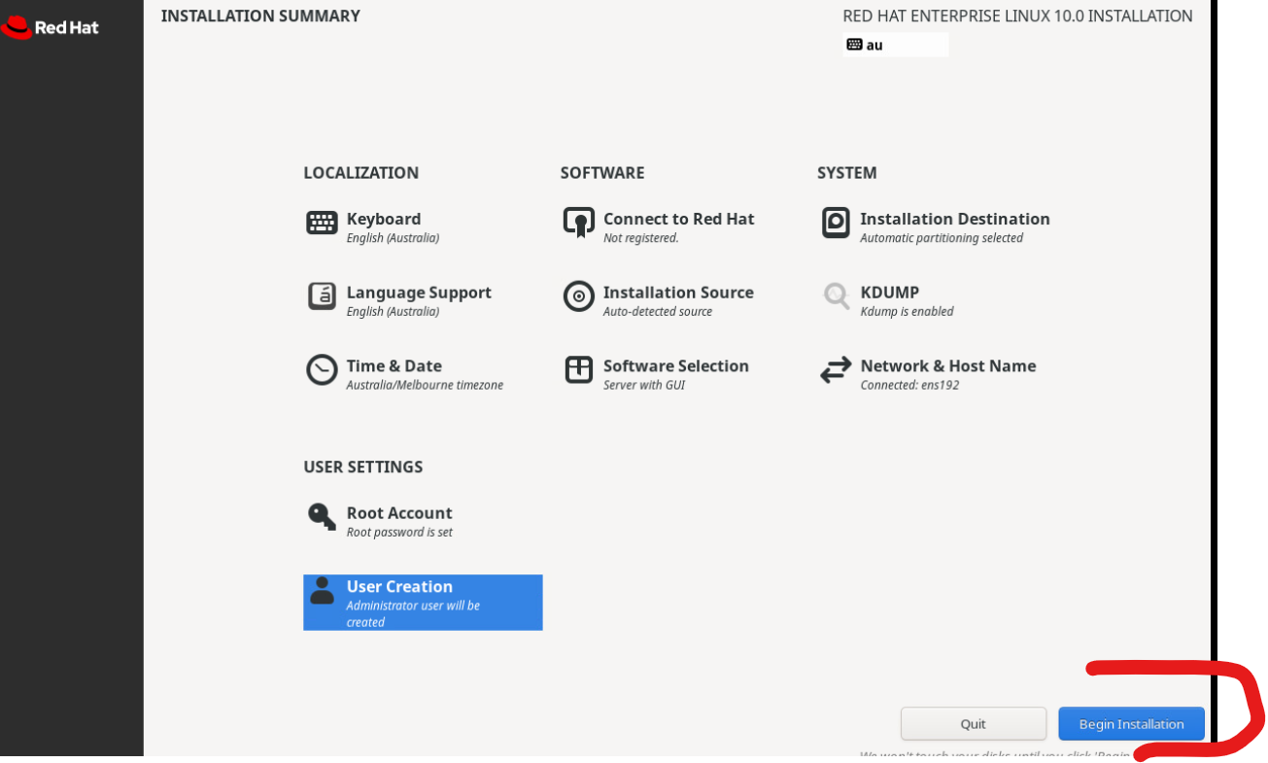This screenshot has height=763, width=1268.
Task: Click 'Kdump is enabled' status text
Action: (x=907, y=312)
